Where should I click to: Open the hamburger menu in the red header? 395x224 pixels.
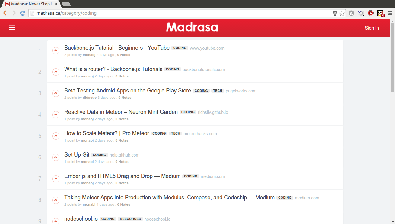click(12, 28)
